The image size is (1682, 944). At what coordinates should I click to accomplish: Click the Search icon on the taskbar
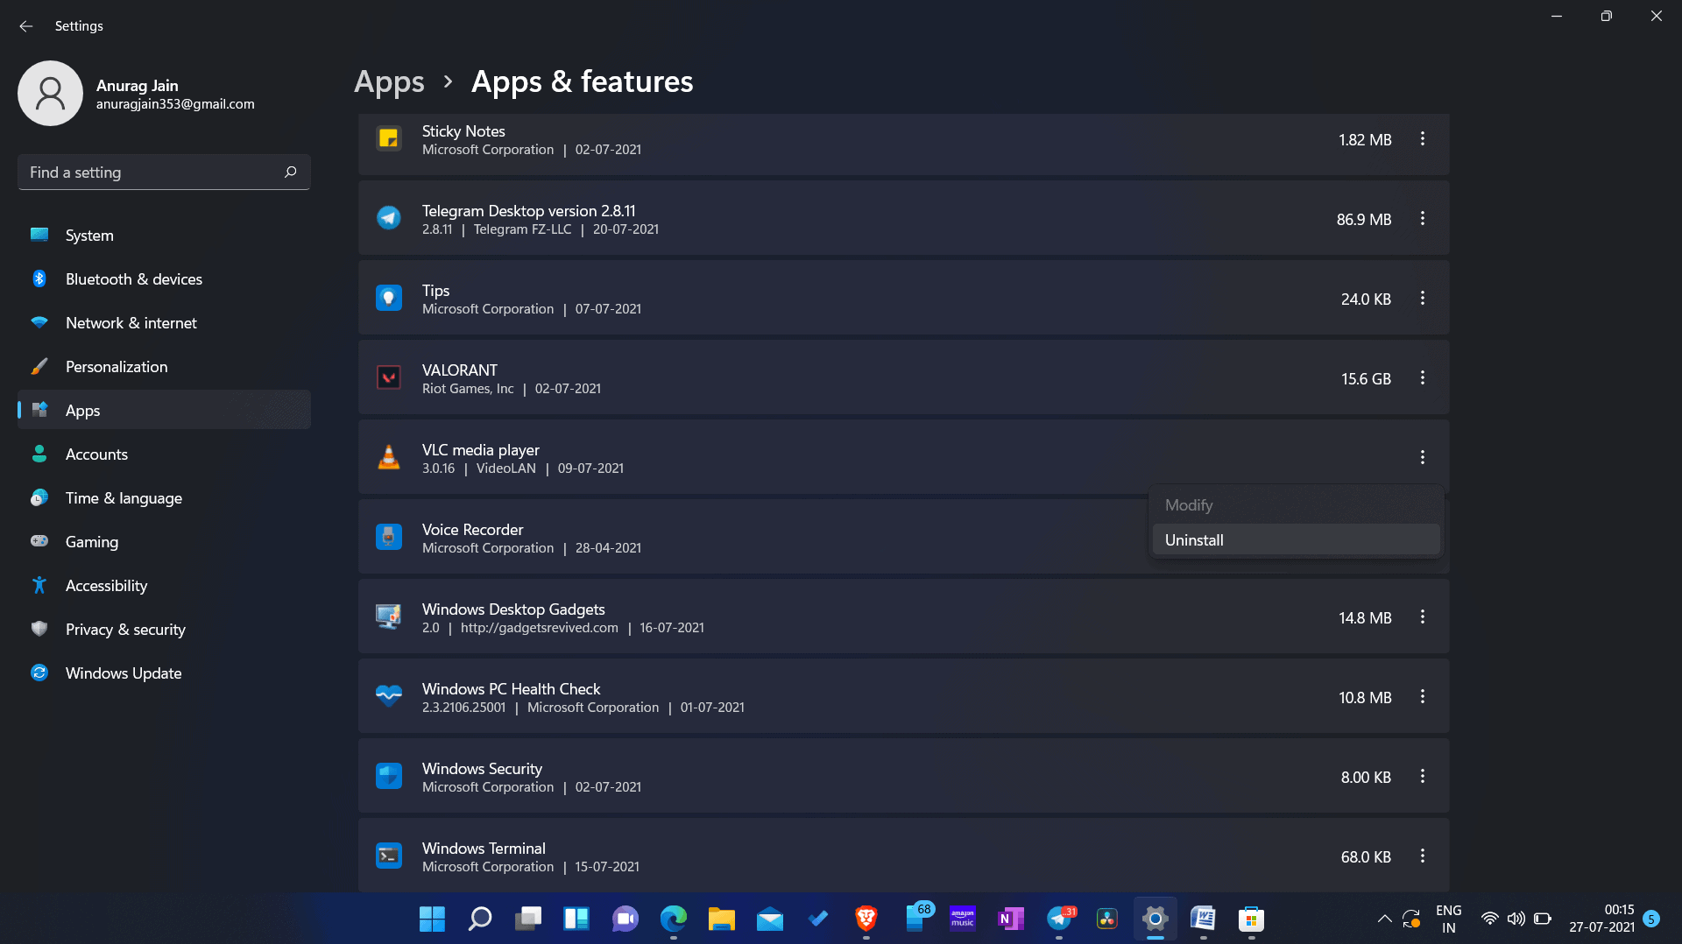pos(479,919)
